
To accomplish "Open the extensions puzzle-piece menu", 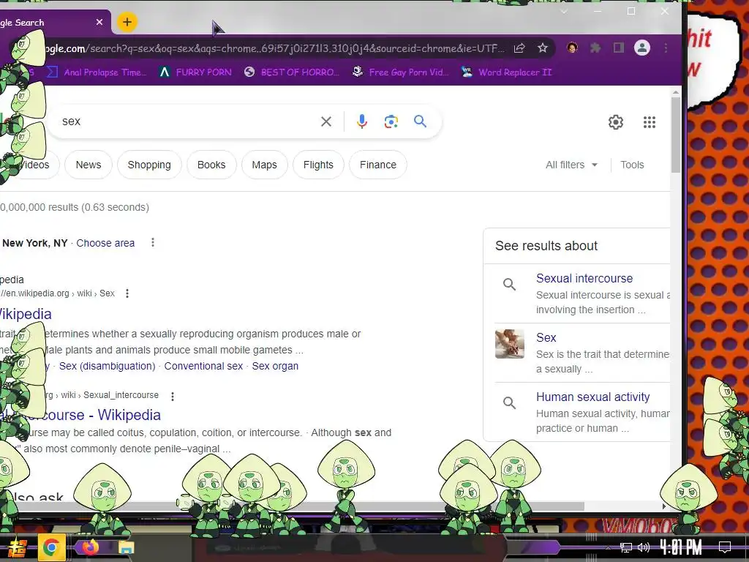I will point(595,48).
